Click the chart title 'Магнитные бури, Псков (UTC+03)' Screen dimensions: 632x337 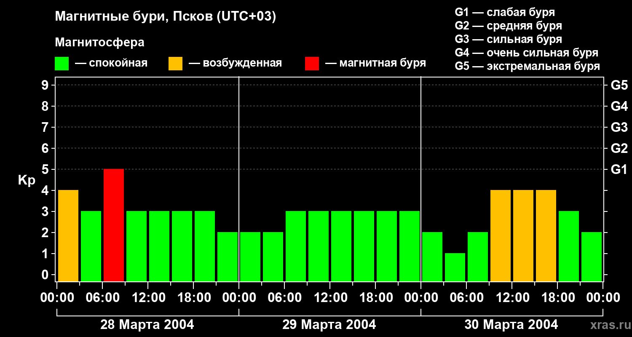pyautogui.click(x=166, y=17)
